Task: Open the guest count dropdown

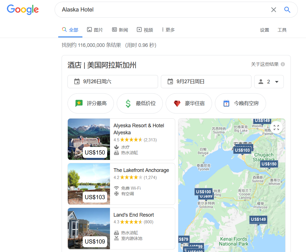Action: [269, 81]
